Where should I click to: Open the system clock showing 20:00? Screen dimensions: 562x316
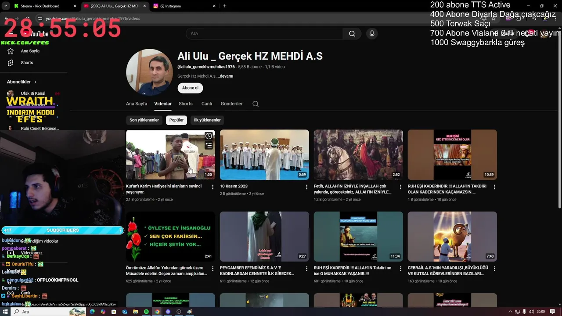[x=541, y=312]
